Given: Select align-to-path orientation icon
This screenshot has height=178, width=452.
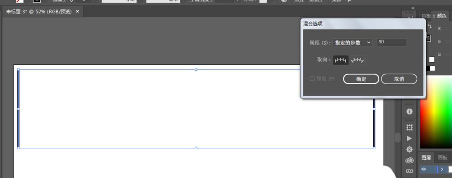Looking at the screenshot, I should [x=357, y=60].
